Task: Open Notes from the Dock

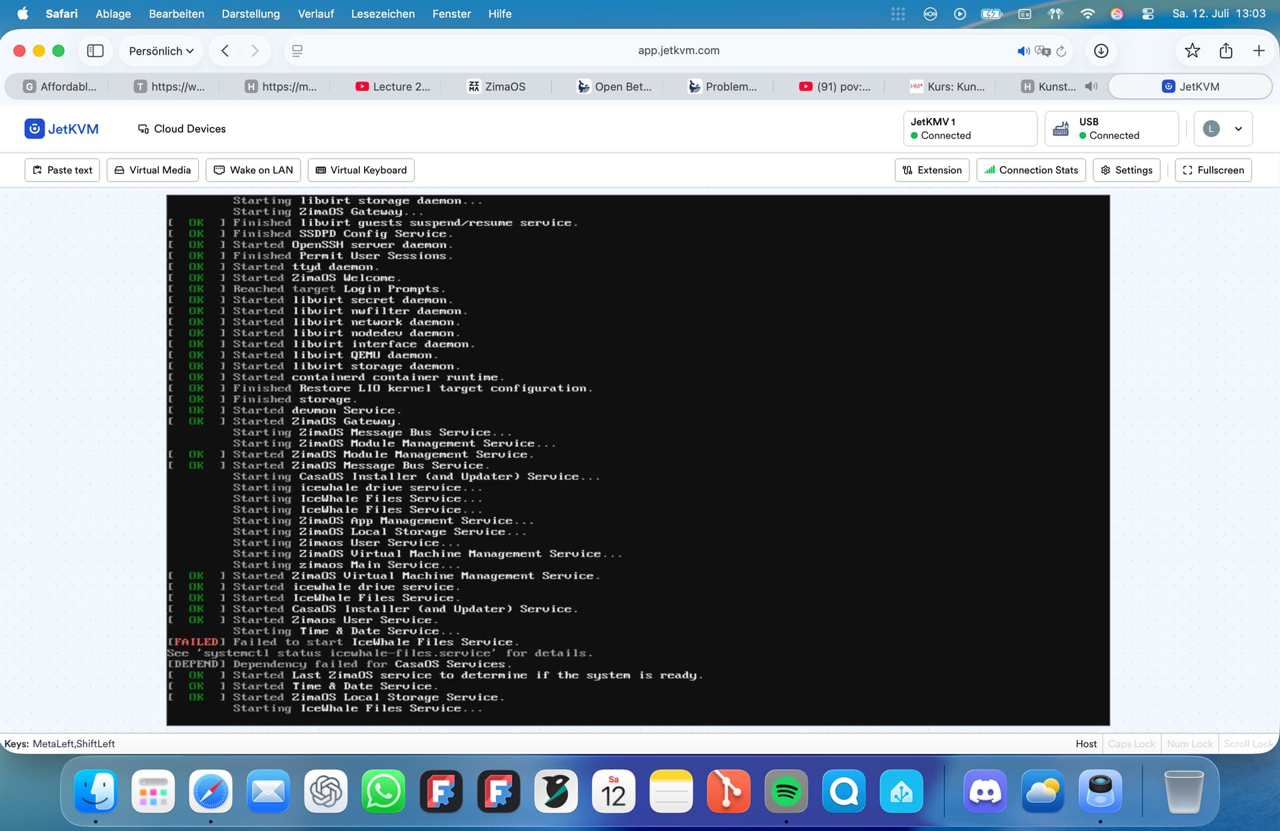Action: pos(671,791)
